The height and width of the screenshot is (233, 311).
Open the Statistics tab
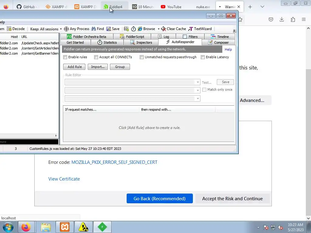[107, 42]
